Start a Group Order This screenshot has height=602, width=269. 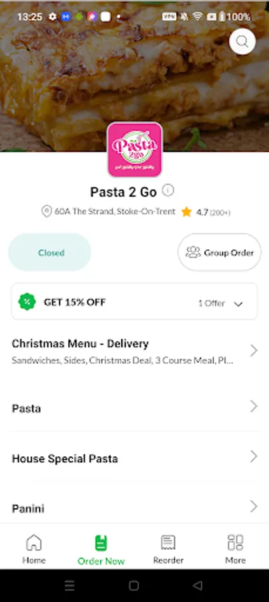click(x=220, y=252)
